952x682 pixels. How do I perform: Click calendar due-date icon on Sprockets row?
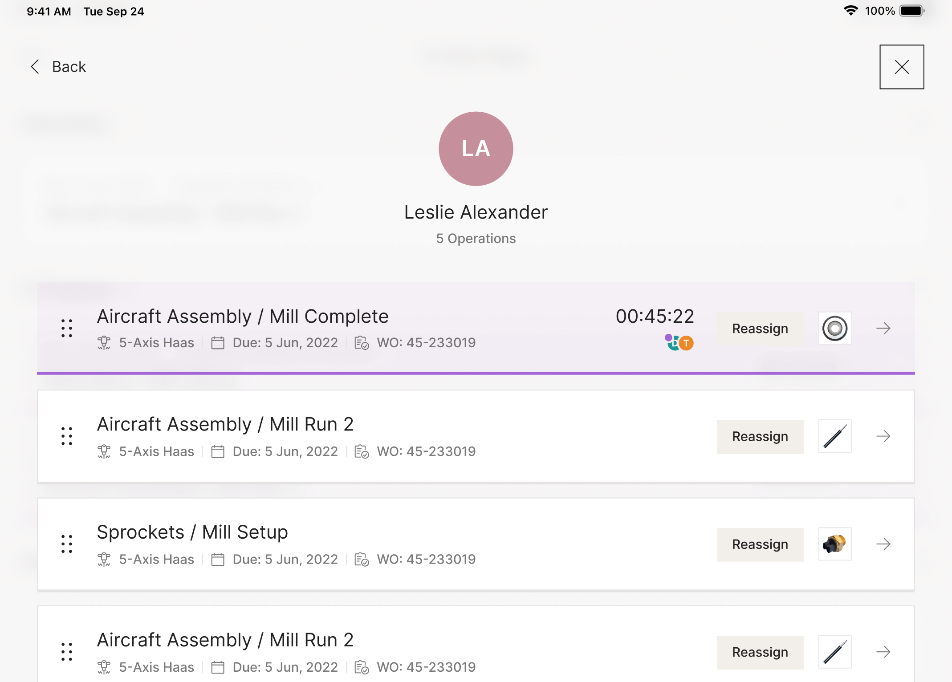click(x=218, y=560)
